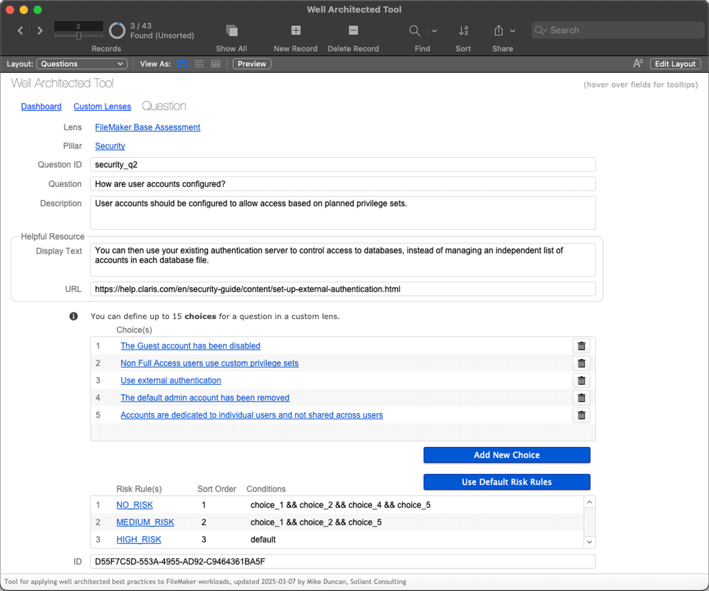
Task: Open the MEDIUM_RISK rule link
Action: pyautogui.click(x=145, y=522)
